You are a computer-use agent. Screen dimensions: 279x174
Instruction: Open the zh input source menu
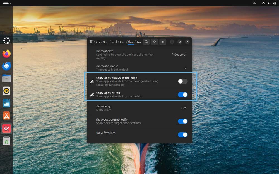[254, 3]
